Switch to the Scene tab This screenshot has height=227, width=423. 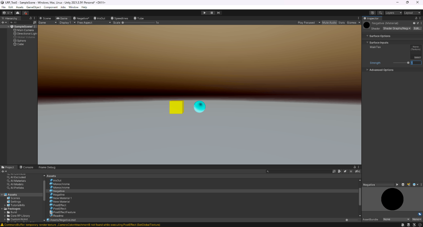(45, 18)
